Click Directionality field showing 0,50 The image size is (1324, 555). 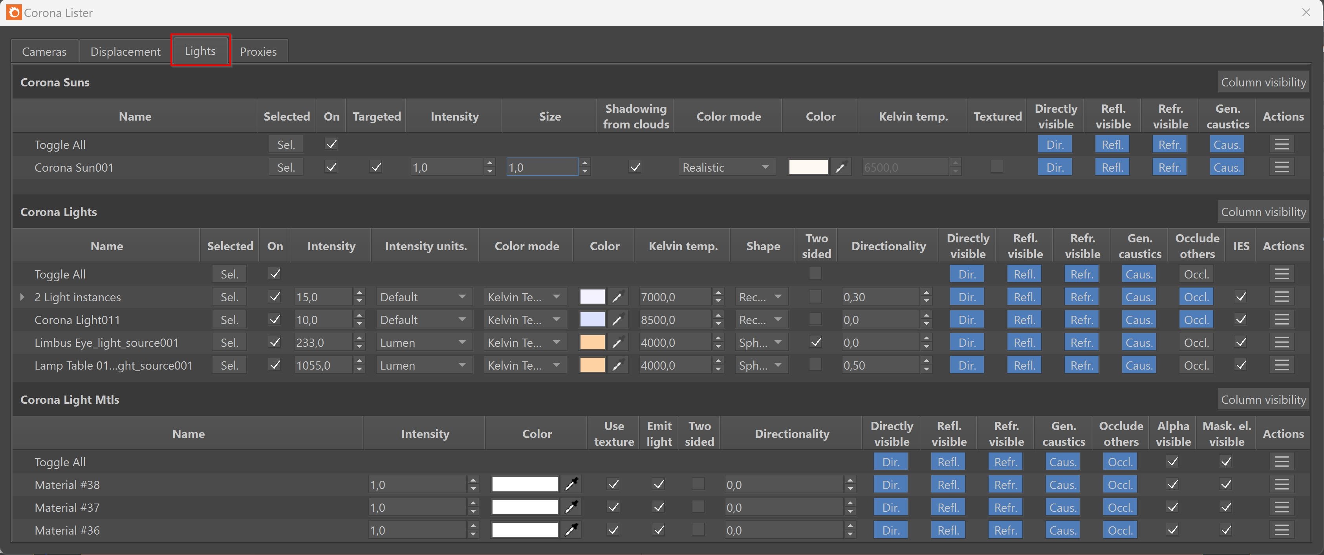pos(881,365)
